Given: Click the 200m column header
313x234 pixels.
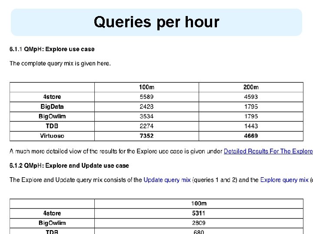Looking at the screenshot, I should [x=251, y=87].
